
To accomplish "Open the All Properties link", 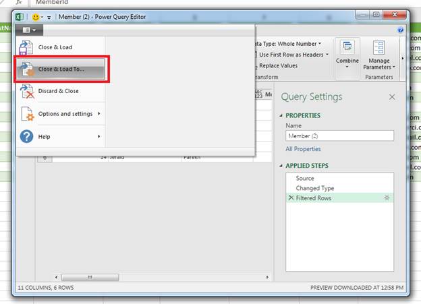I will click(x=303, y=149).
